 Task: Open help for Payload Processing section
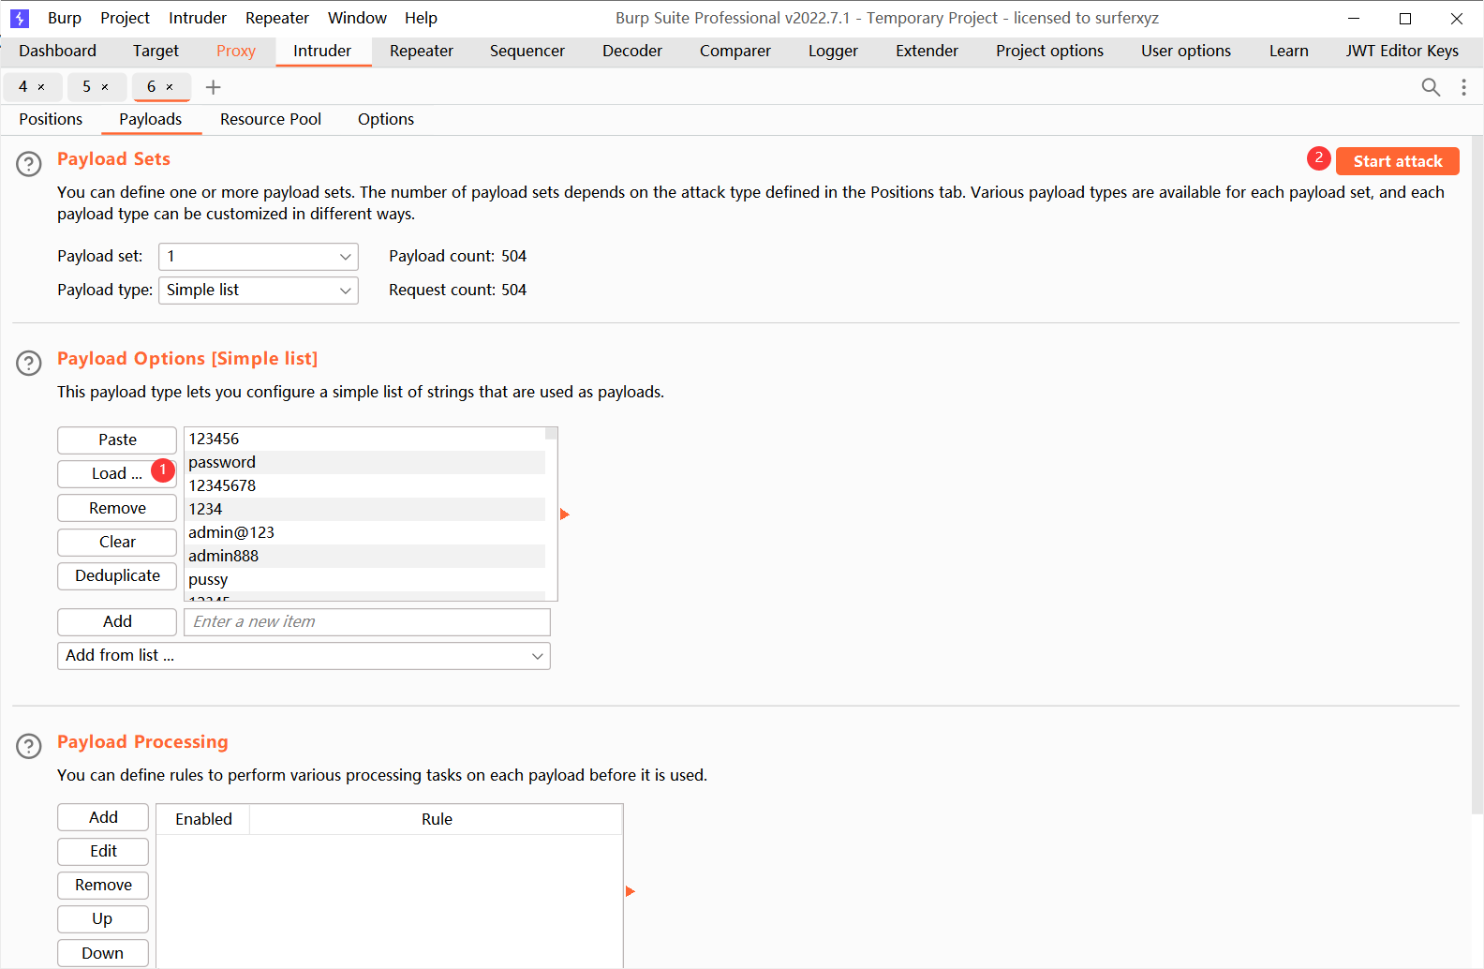(29, 746)
